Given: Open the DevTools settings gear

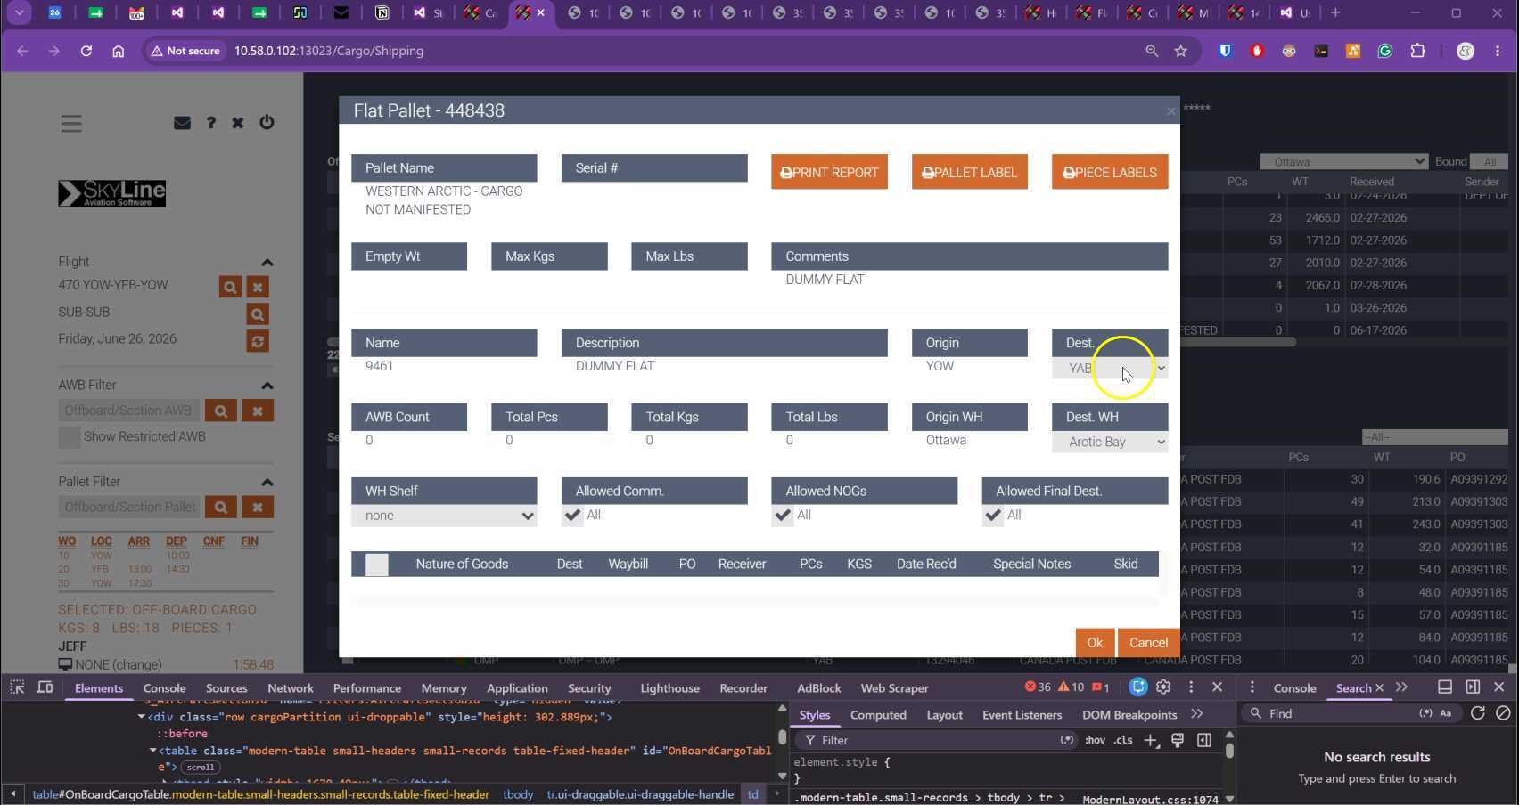Looking at the screenshot, I should pyautogui.click(x=1163, y=687).
